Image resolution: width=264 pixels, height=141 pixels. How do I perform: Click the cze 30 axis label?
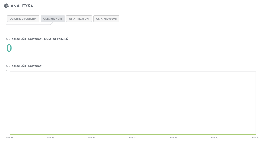click(x=255, y=138)
